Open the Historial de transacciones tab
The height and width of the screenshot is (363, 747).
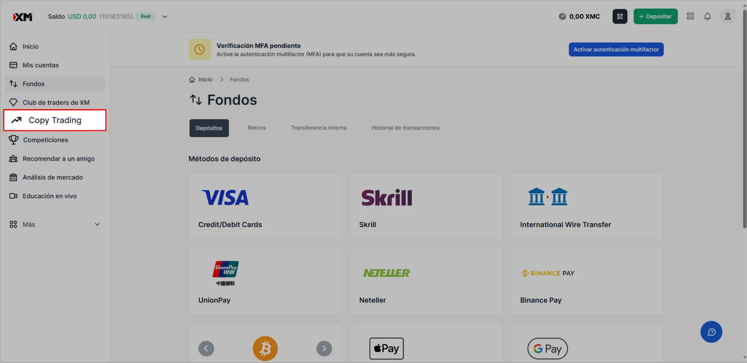coord(405,128)
